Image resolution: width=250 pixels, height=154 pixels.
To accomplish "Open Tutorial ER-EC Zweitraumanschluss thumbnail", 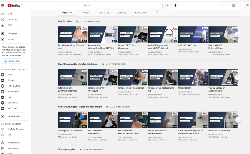I will 73,77.
